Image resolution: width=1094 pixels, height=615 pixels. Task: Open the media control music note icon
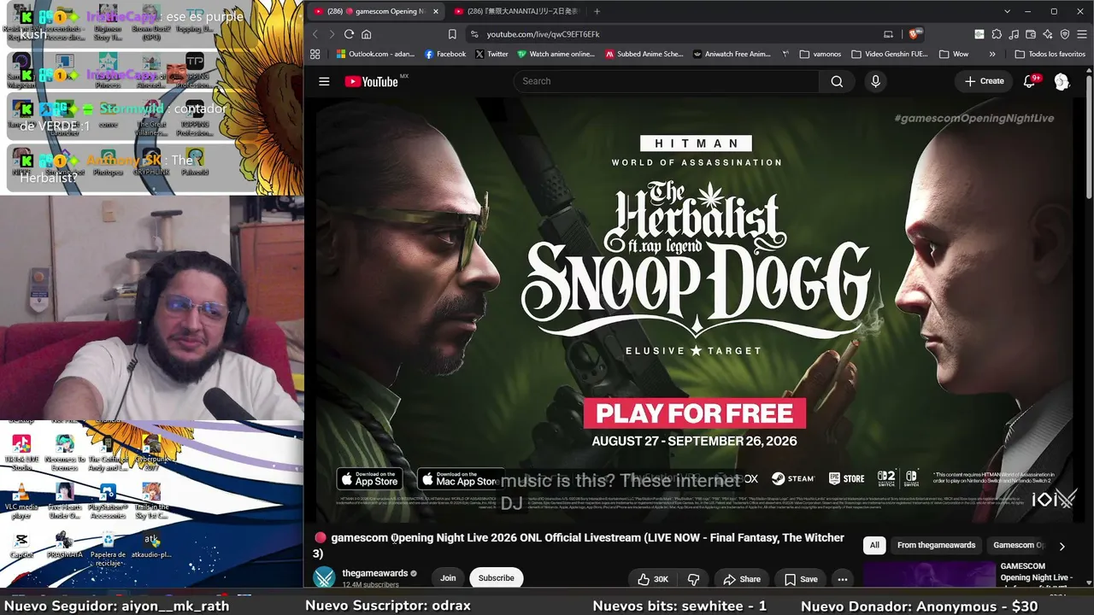[x=1014, y=34]
